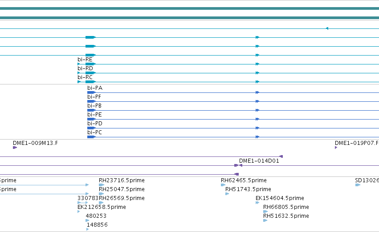Click the purple arrow glyph beside DME1-019P07.F
This screenshot has height=232, width=379.
pos(336,148)
